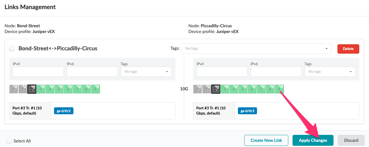This screenshot has height=147, width=369.
Task: Delete the Bond-Street<->Piccadilly-Circus link
Action: pos(348,49)
